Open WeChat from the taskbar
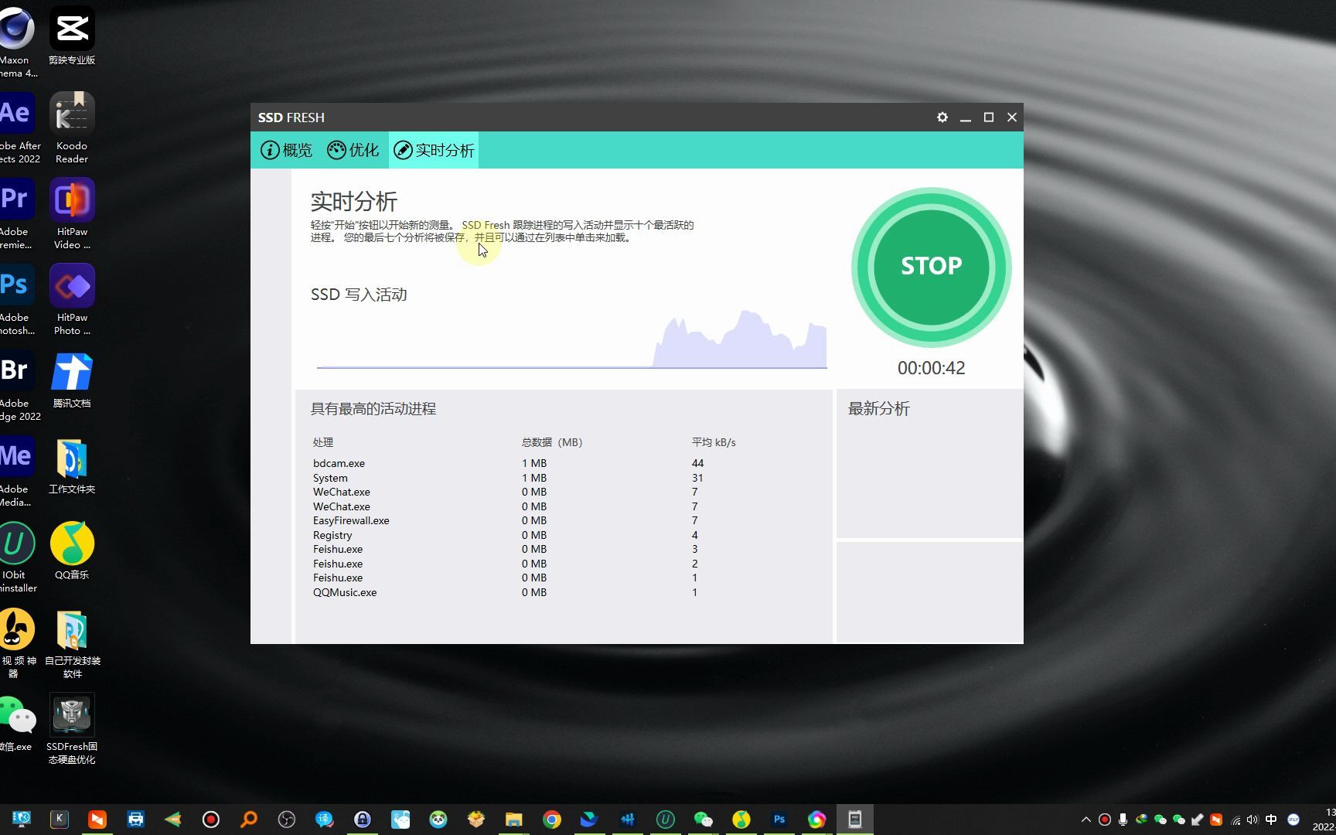The height and width of the screenshot is (835, 1336). pos(703,820)
